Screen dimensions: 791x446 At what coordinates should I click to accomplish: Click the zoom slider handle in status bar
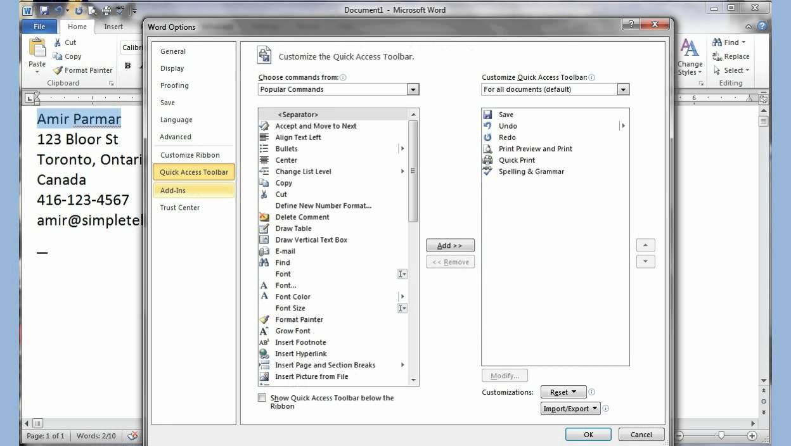pyautogui.click(x=721, y=436)
